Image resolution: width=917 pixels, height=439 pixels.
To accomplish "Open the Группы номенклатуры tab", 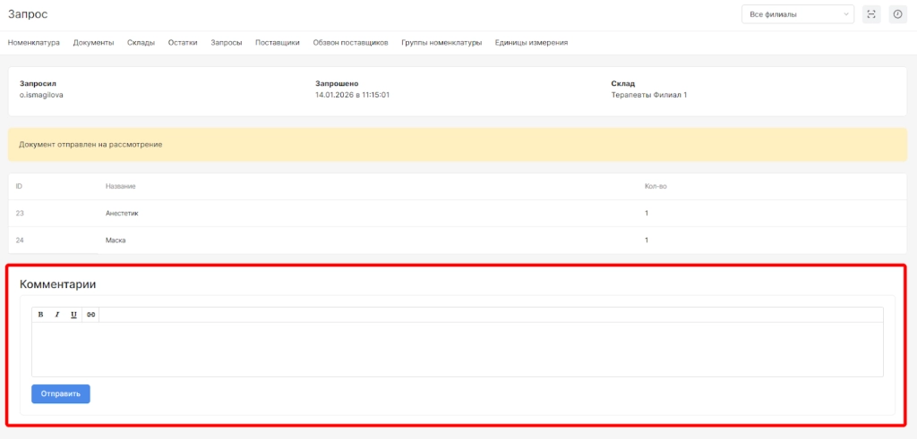I will point(441,42).
